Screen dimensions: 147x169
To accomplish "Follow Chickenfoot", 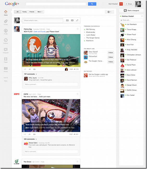I will tap(111, 57).
